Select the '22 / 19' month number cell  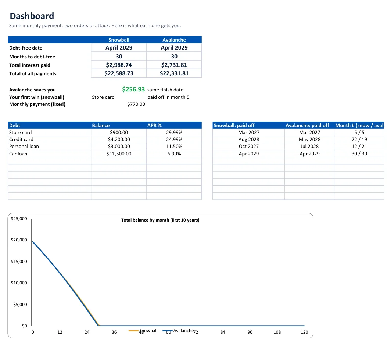(359, 139)
